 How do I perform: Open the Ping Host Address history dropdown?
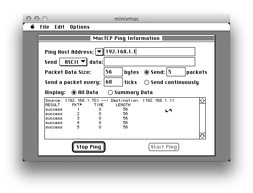tap(99, 52)
